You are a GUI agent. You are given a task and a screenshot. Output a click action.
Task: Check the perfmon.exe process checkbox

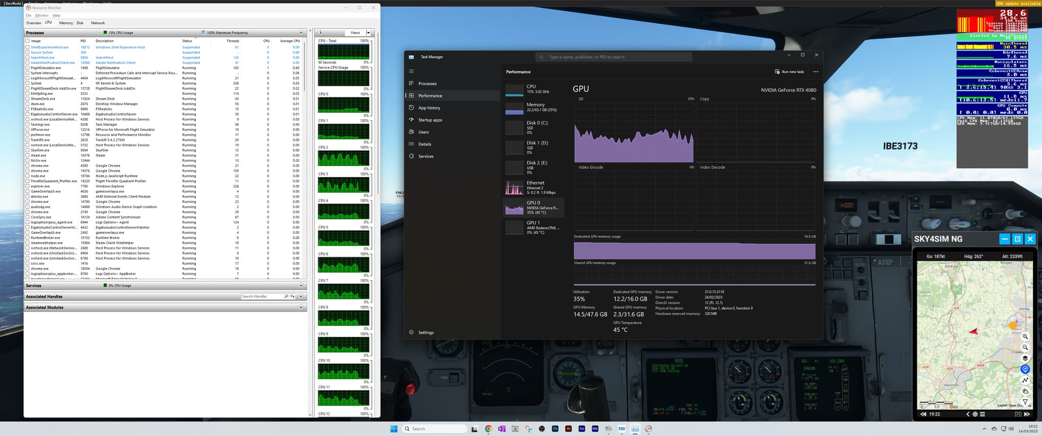28,134
